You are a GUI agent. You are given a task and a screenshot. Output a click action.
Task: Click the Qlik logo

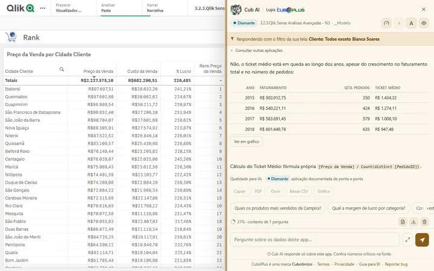tap(20, 8)
